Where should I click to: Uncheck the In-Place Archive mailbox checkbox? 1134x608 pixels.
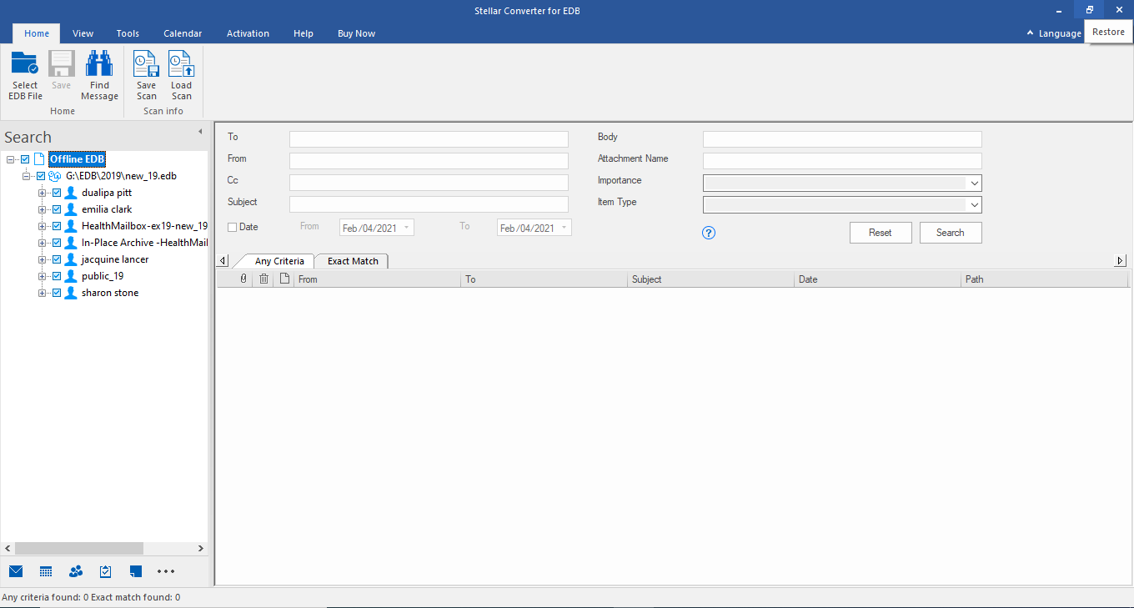[57, 243]
